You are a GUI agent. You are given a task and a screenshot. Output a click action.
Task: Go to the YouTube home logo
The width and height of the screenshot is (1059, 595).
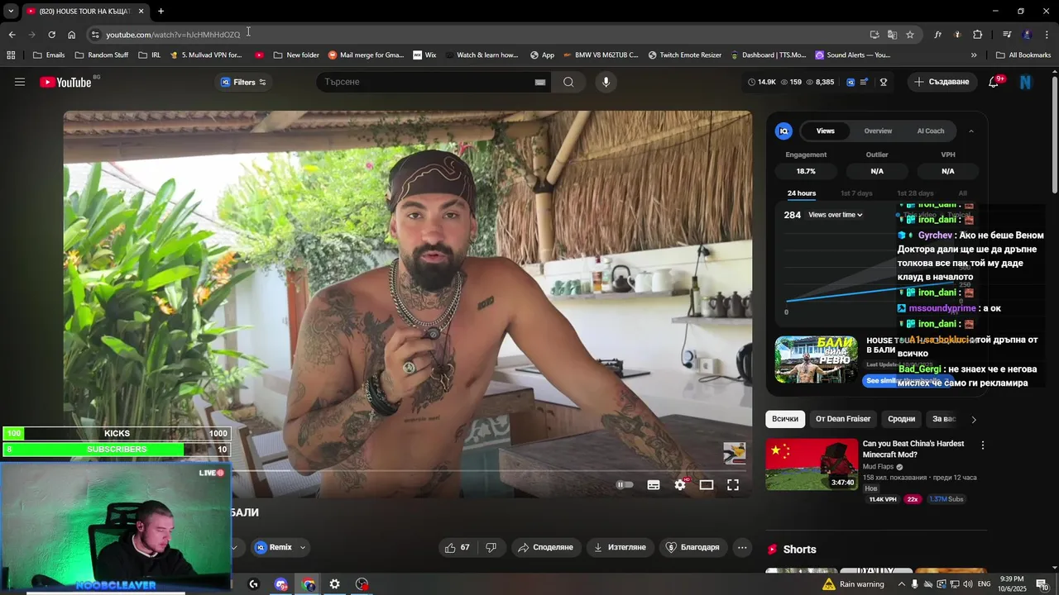[65, 82]
